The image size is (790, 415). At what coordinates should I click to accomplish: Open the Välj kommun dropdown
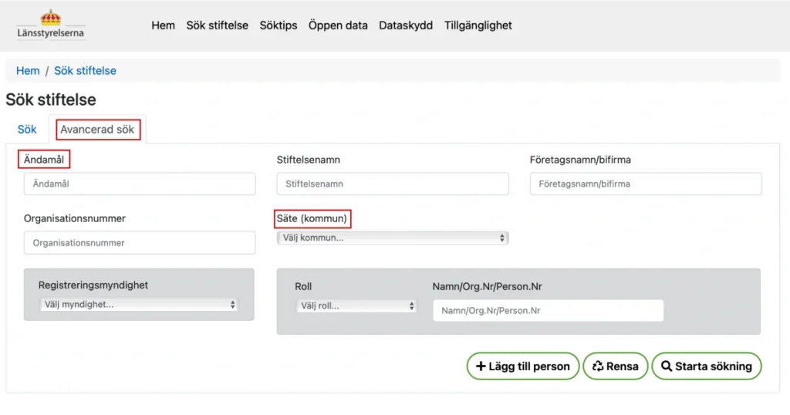(392, 238)
